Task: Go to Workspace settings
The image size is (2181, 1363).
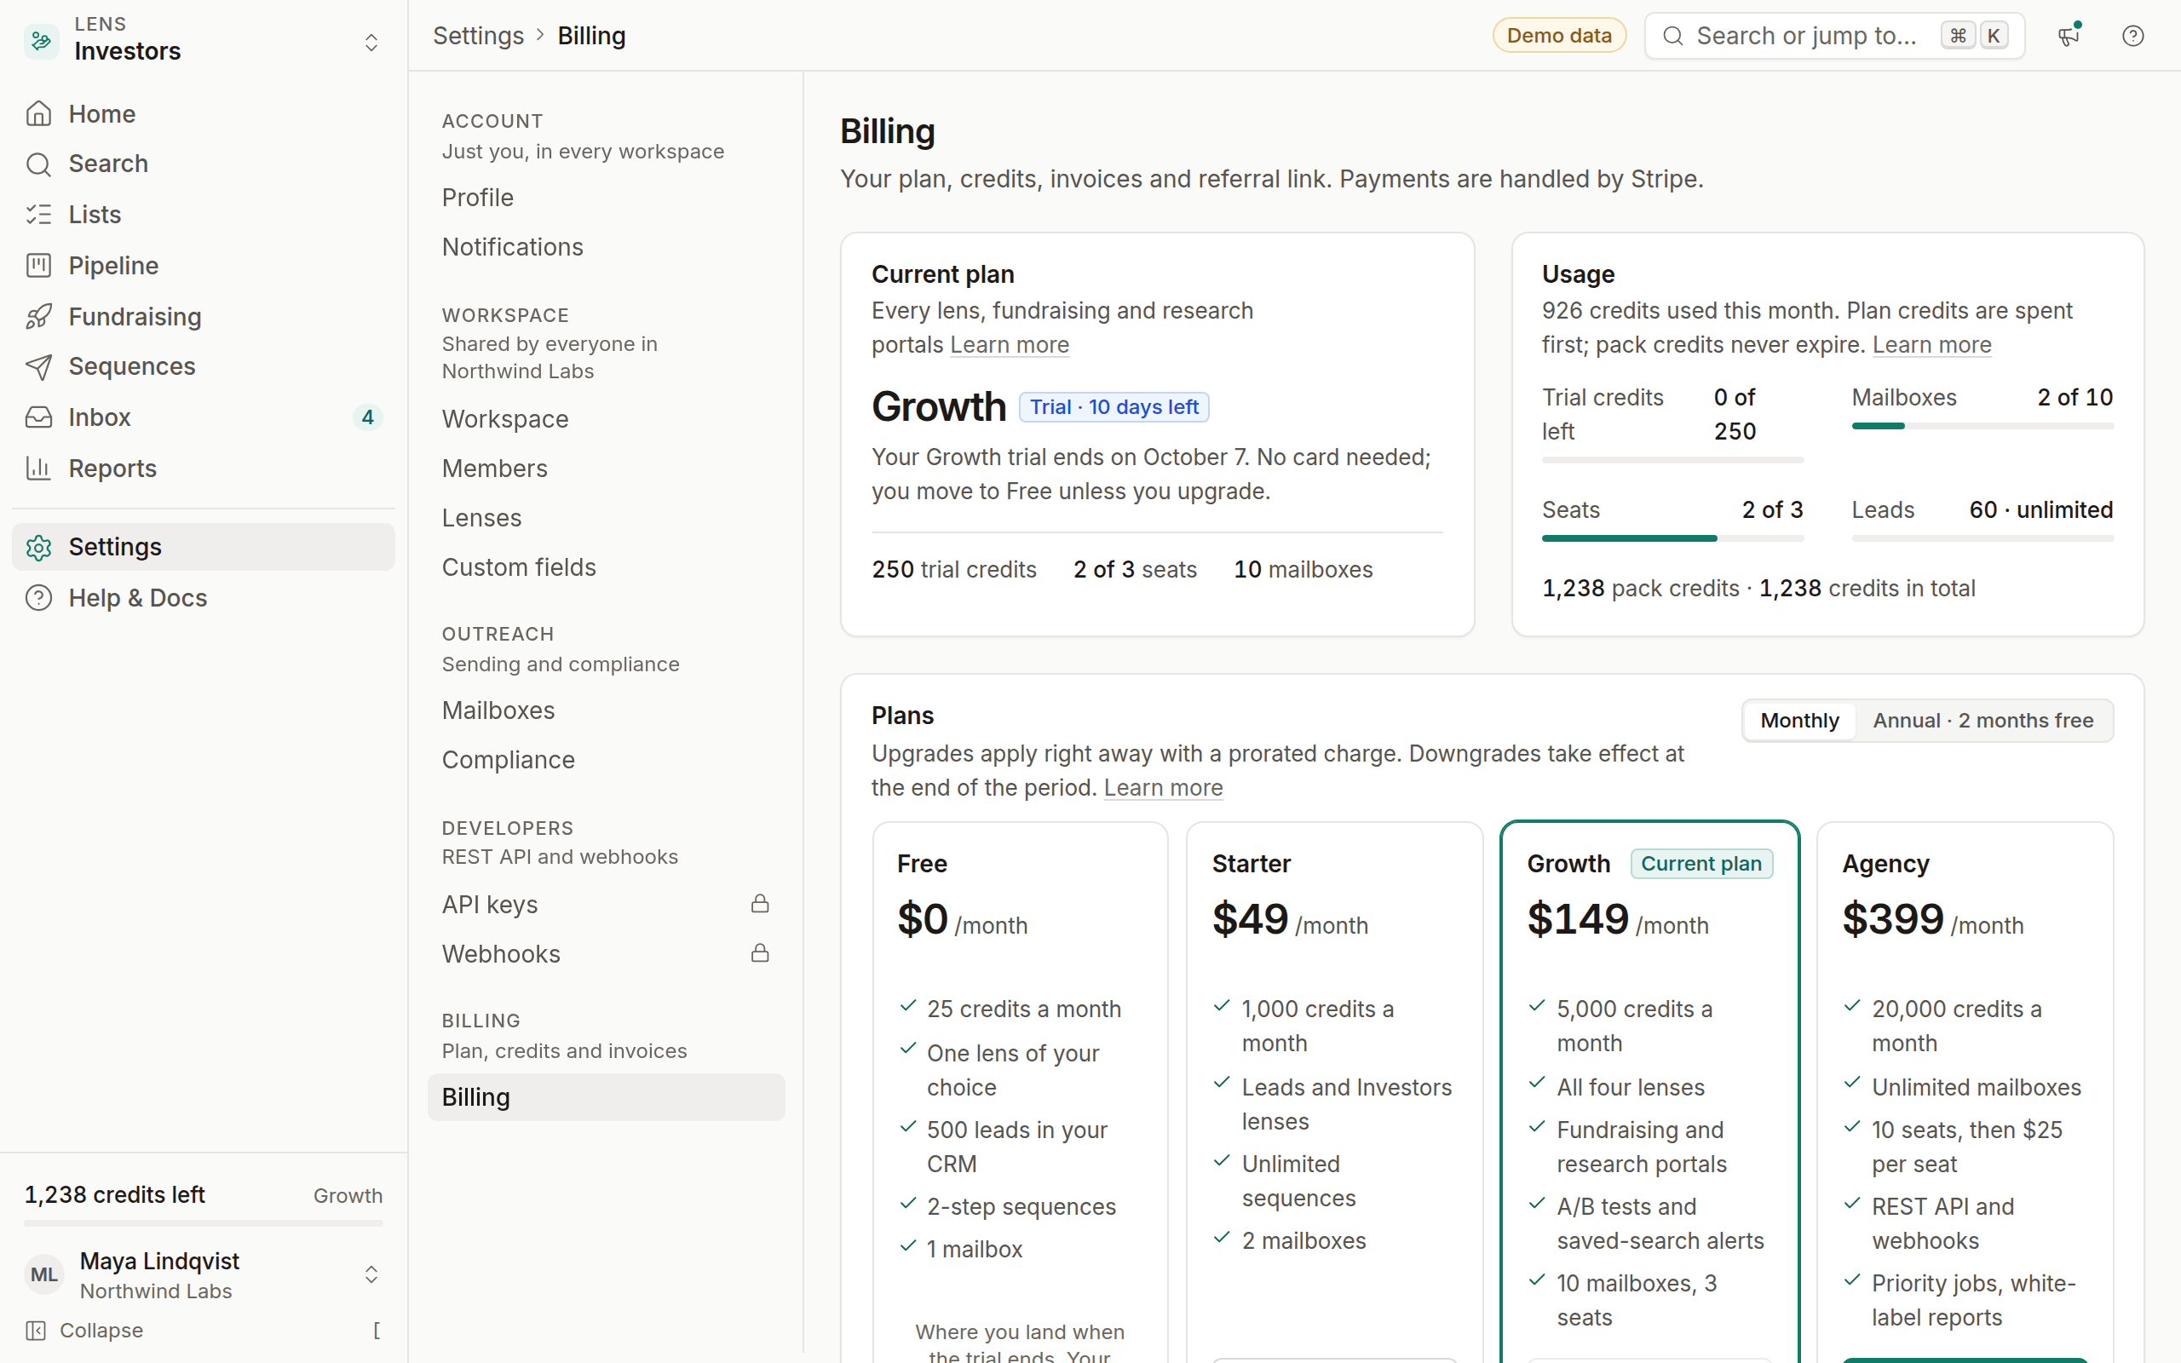Action: pos(606,419)
